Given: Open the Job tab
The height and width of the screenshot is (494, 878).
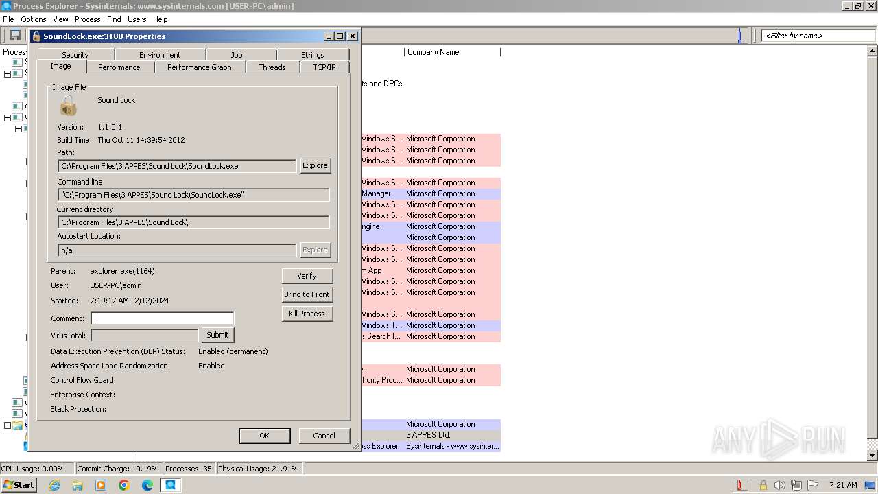Looking at the screenshot, I should (x=237, y=55).
